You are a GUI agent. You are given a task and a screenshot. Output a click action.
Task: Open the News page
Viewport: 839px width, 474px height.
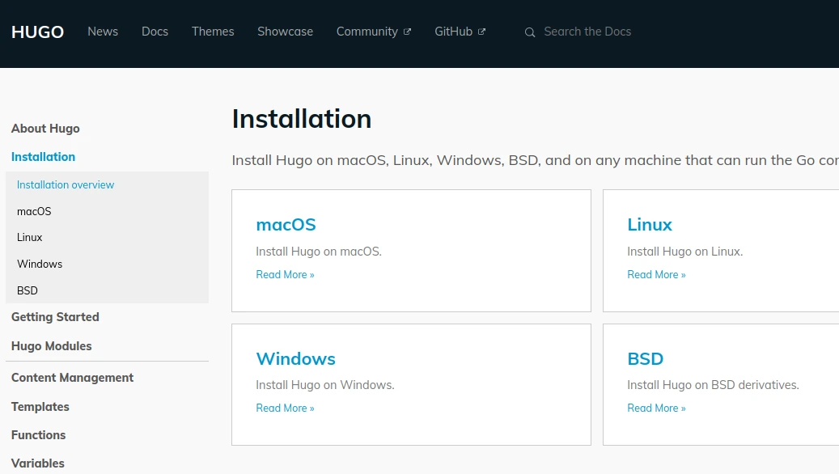(103, 32)
